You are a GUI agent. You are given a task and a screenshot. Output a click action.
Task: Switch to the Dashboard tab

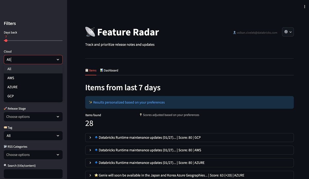[109, 70]
